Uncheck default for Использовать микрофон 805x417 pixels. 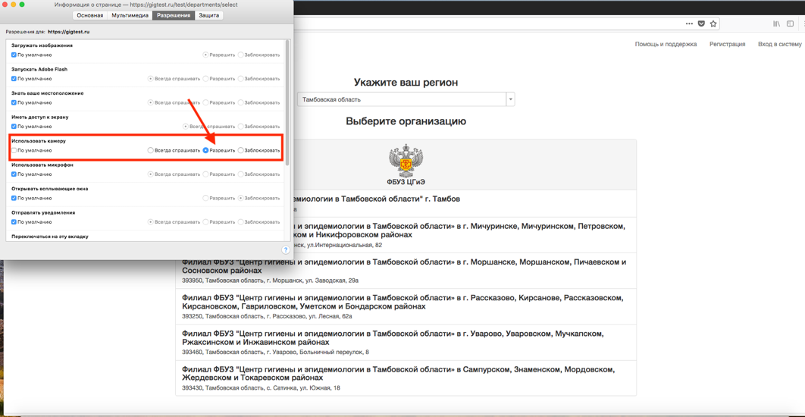[x=14, y=174]
